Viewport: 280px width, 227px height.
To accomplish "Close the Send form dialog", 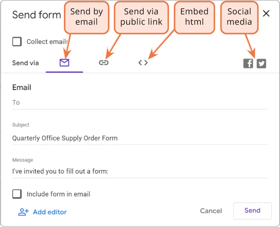I will 266,13.
